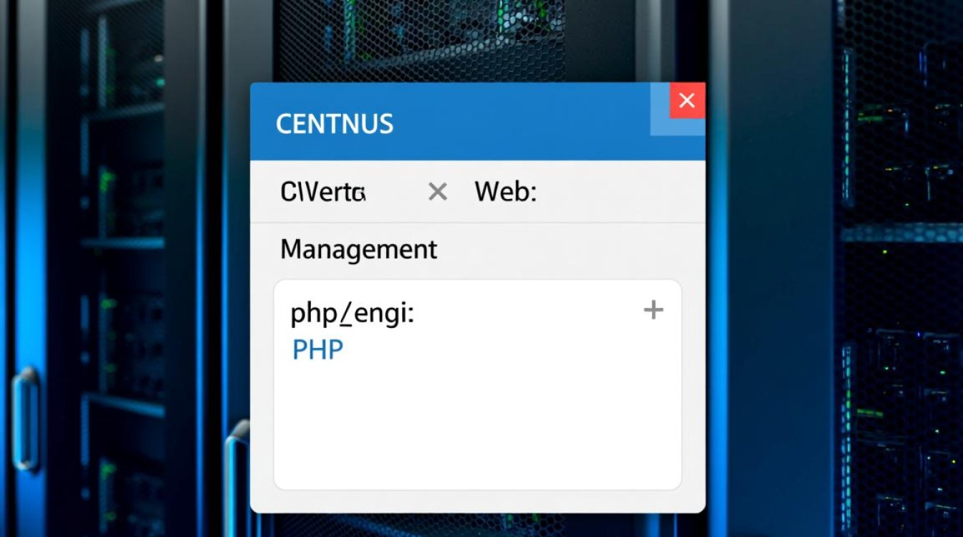This screenshot has height=537, width=963.
Task: Click the gray X beside CIVerta
Action: point(437,192)
